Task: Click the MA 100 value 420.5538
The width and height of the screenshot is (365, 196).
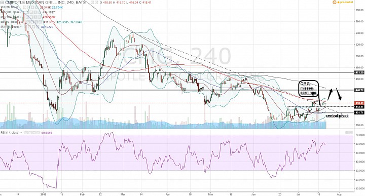Action: (49, 17)
